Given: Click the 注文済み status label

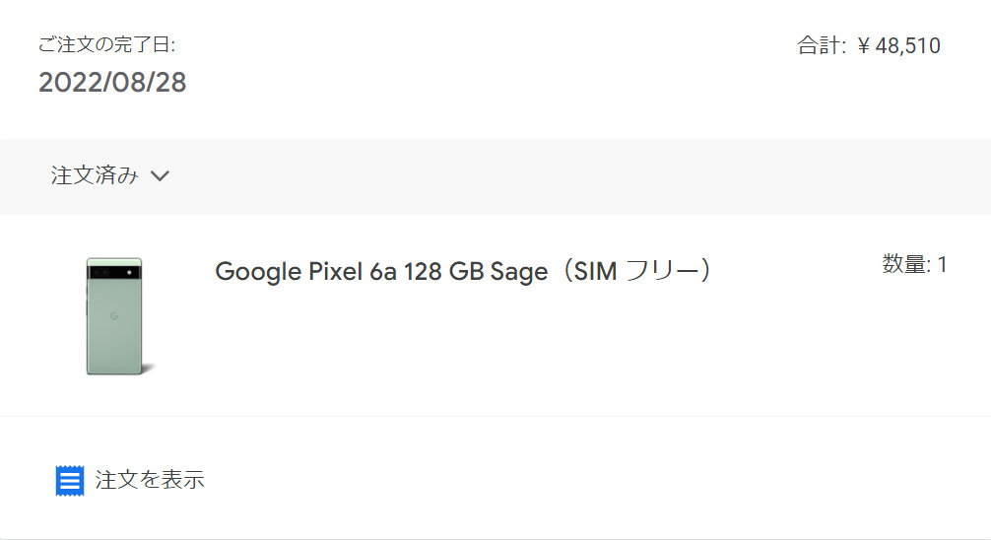Looking at the screenshot, I should [x=95, y=176].
